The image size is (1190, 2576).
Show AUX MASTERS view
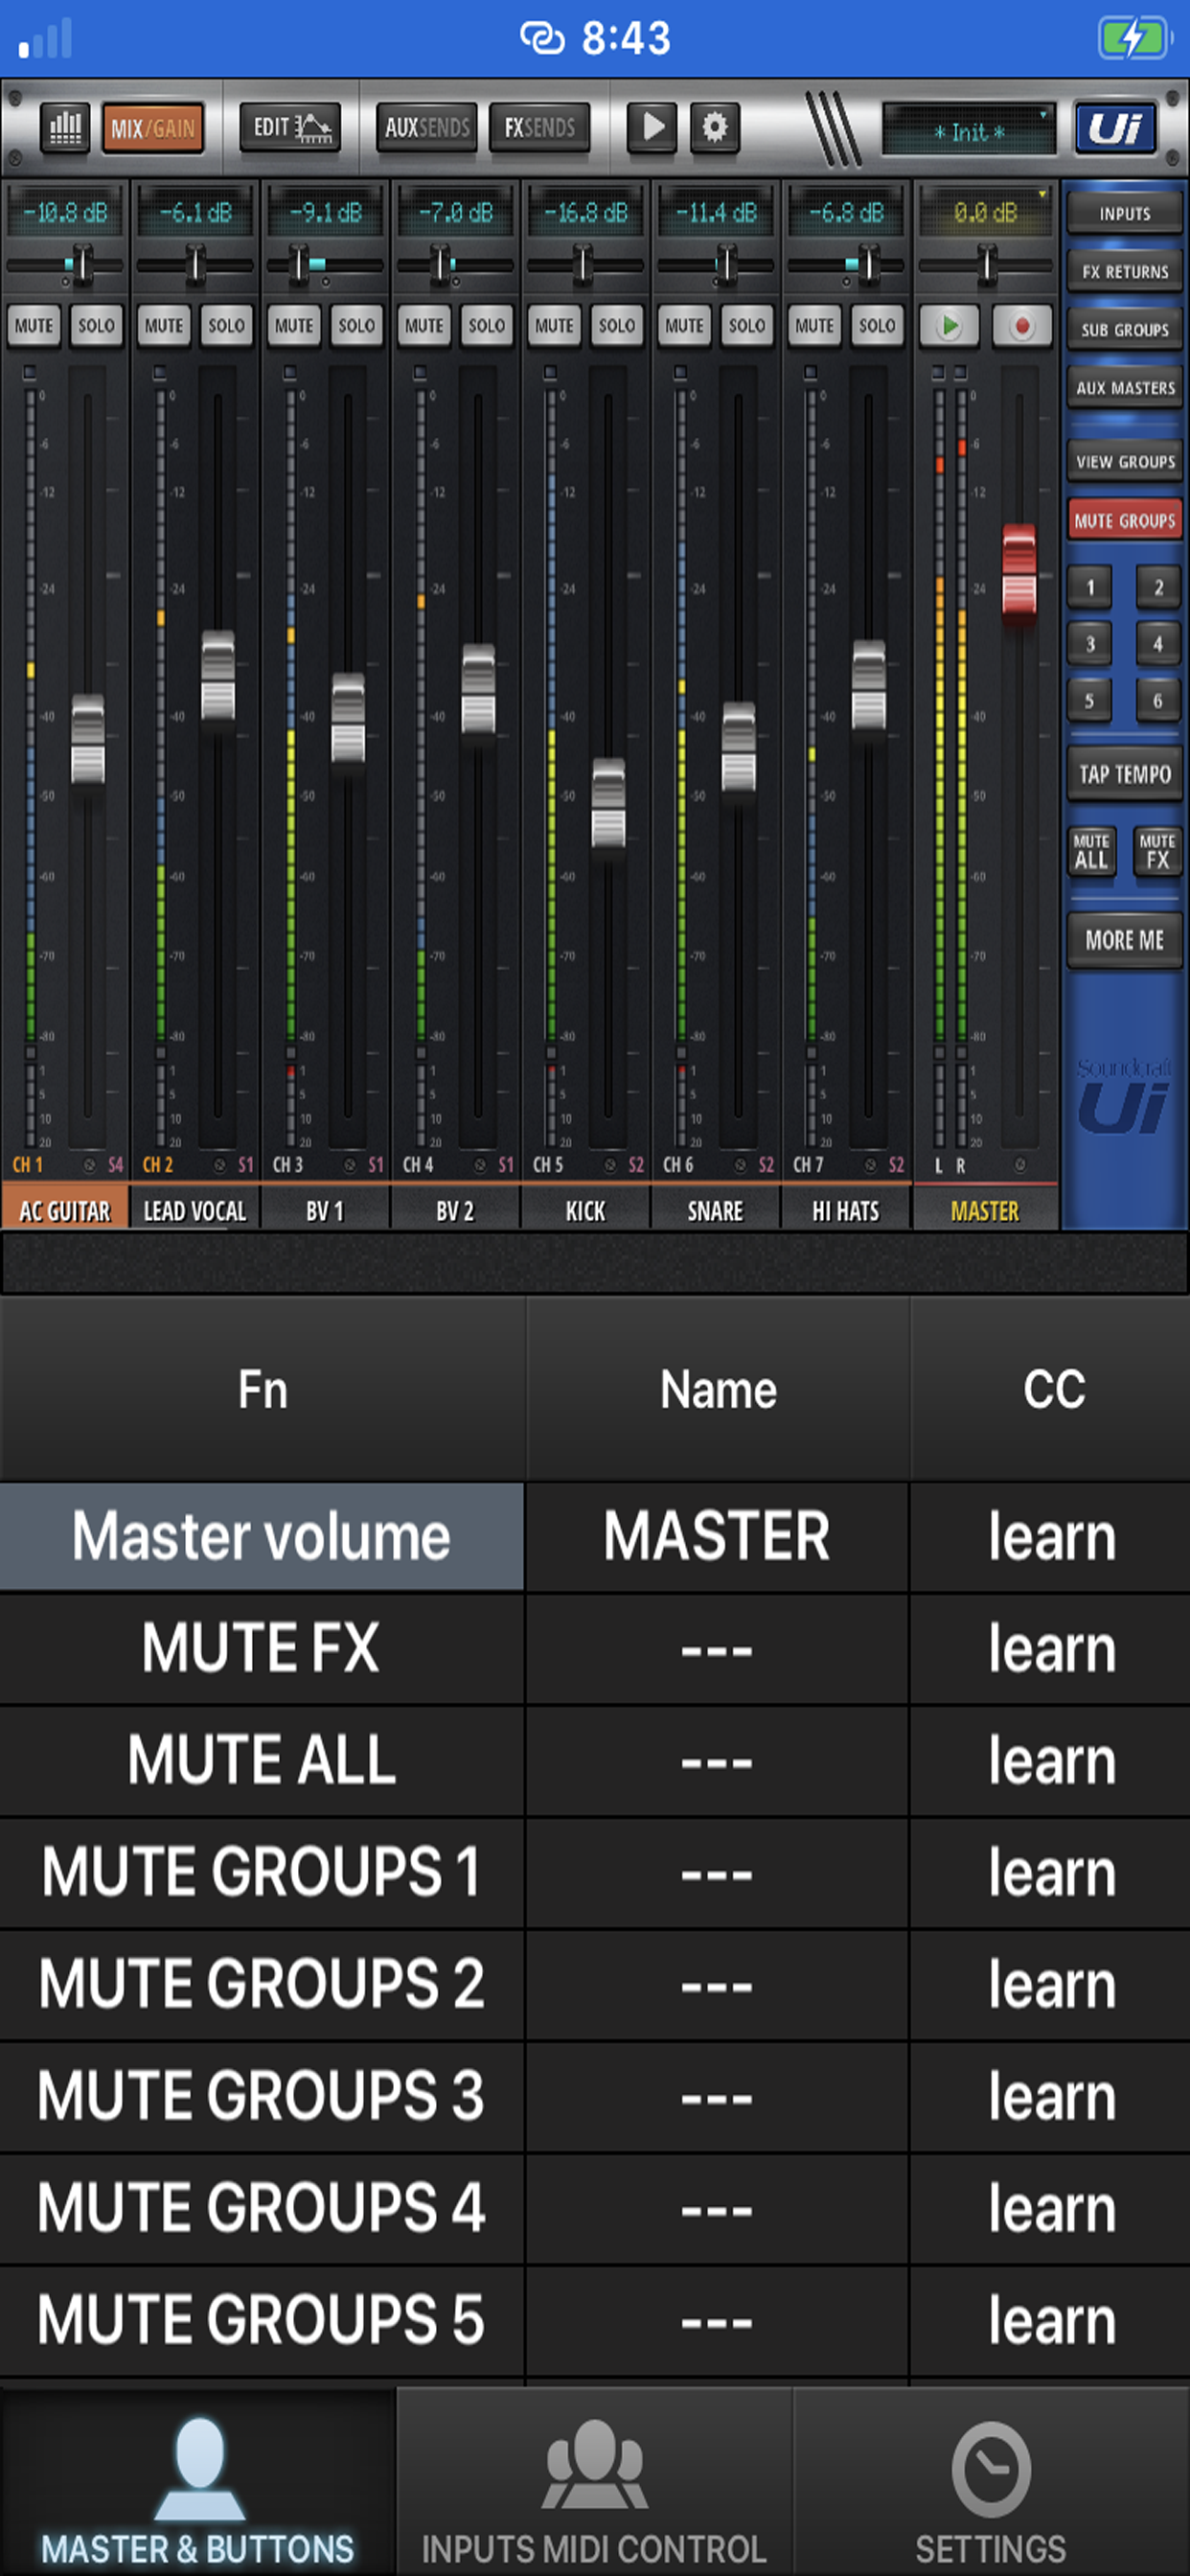(x=1124, y=388)
